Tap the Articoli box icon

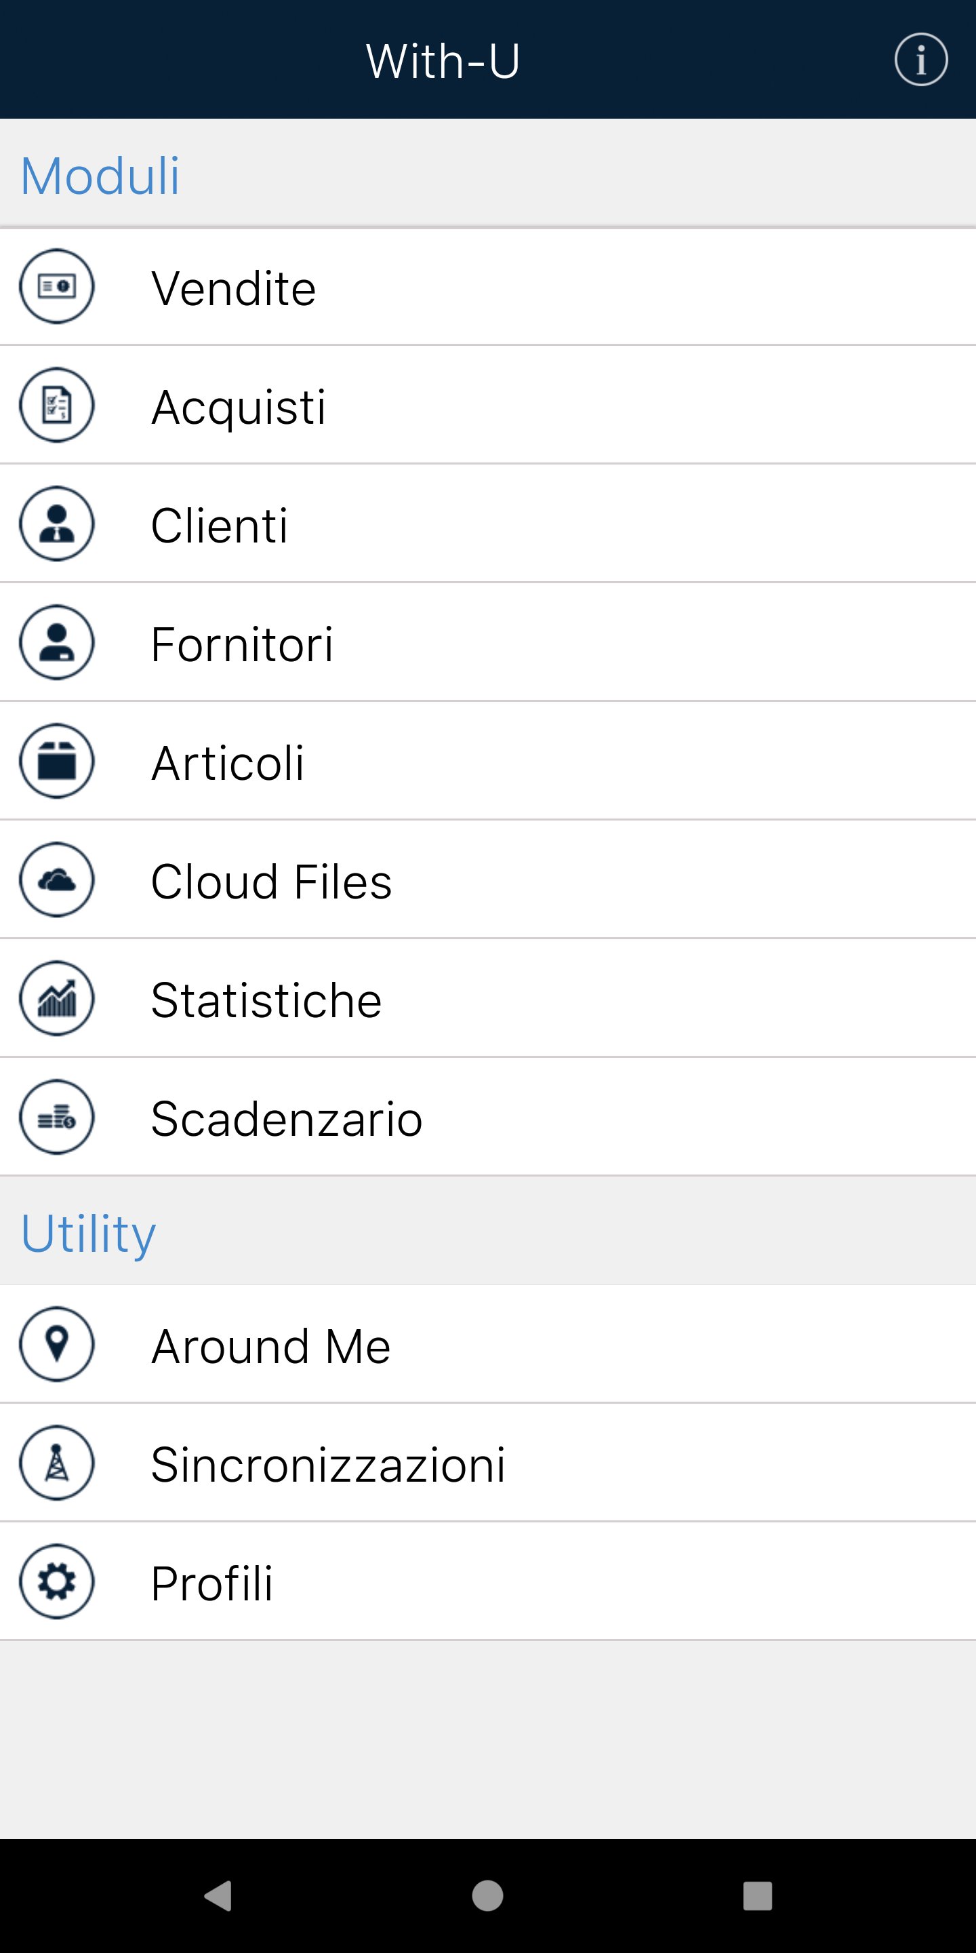pos(57,760)
